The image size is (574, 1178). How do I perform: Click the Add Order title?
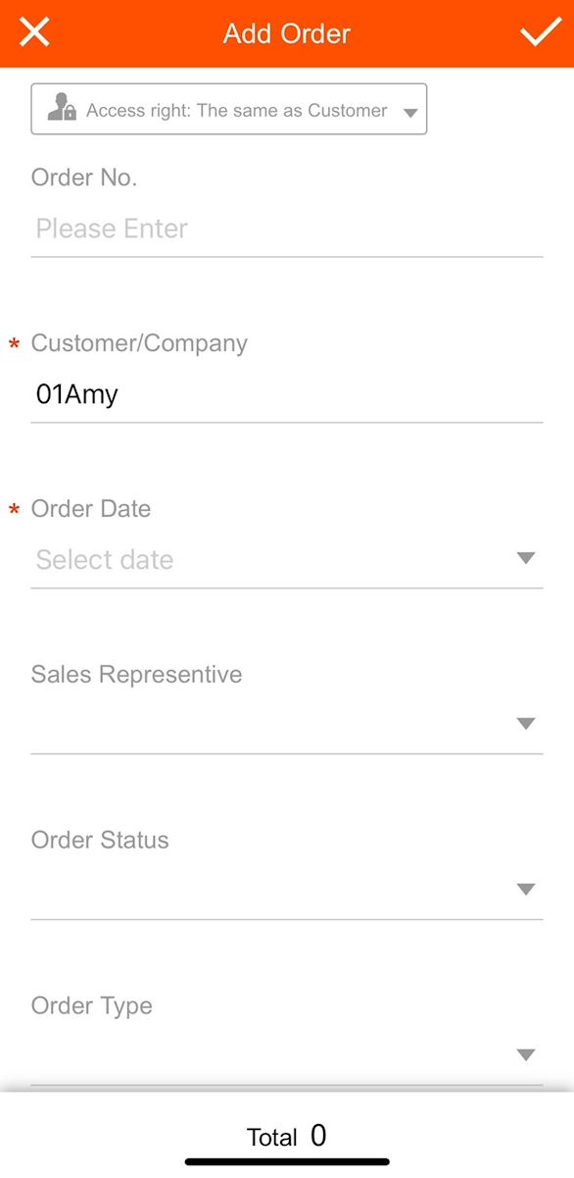(x=287, y=33)
